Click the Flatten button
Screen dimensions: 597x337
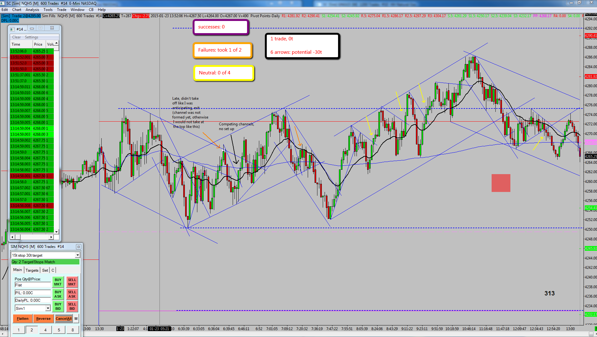click(x=23, y=319)
